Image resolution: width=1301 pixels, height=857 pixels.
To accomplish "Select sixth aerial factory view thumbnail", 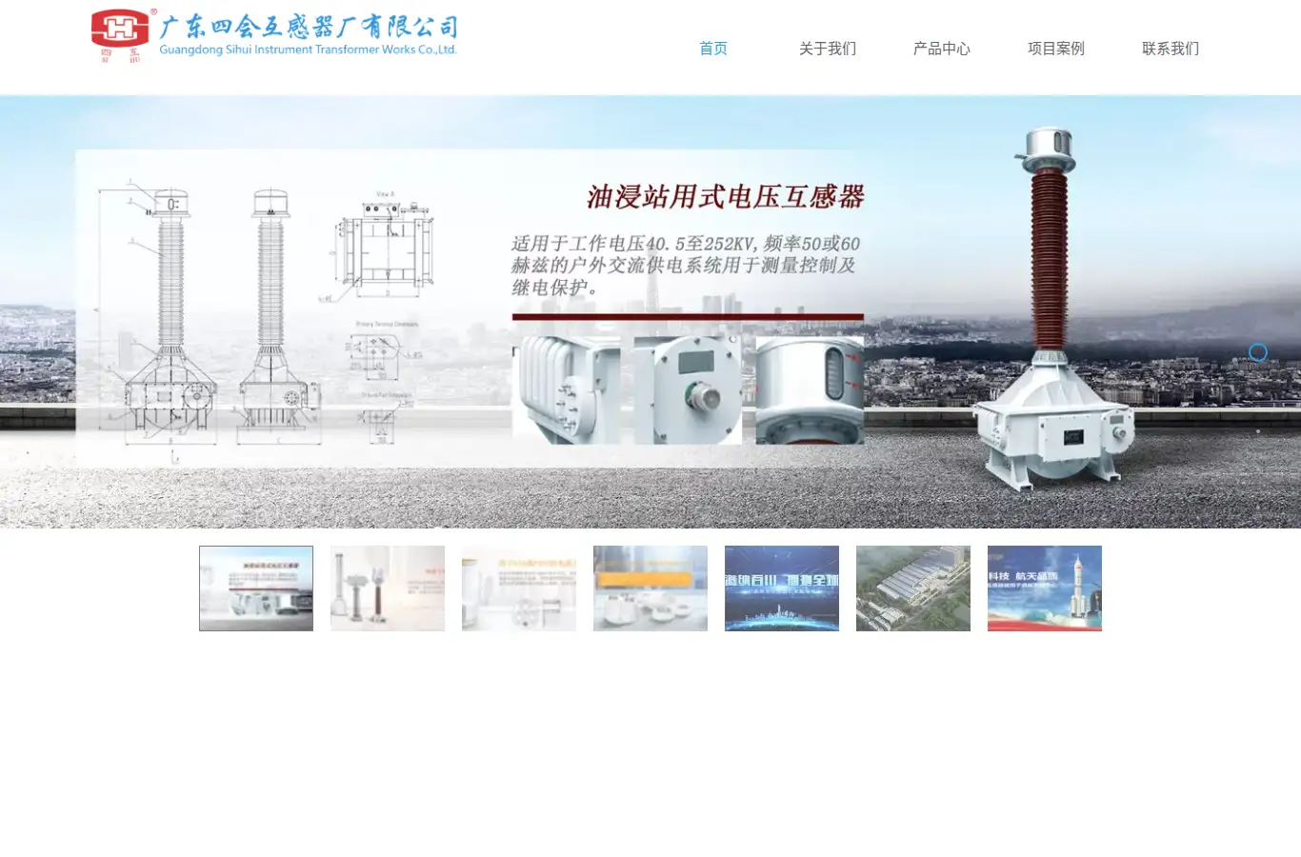I will point(913,588).
